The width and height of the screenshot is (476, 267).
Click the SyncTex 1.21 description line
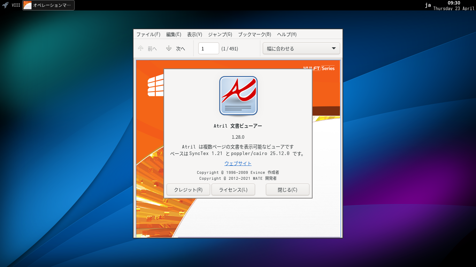coord(238,153)
